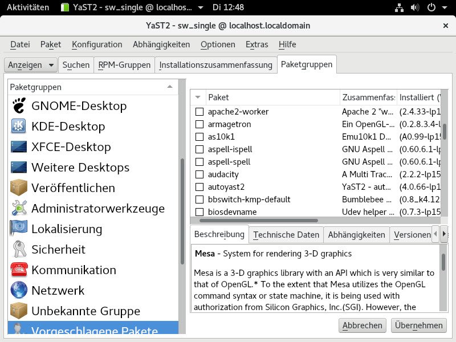Open the clock showing Di 12:48
The image size is (456, 342).
coord(228,7)
